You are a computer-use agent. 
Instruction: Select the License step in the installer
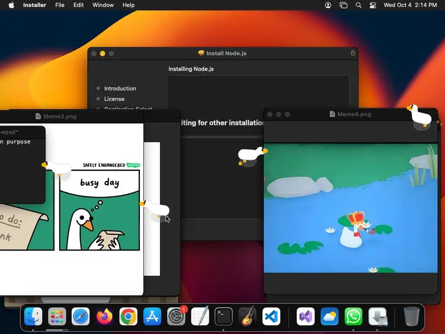tap(114, 99)
